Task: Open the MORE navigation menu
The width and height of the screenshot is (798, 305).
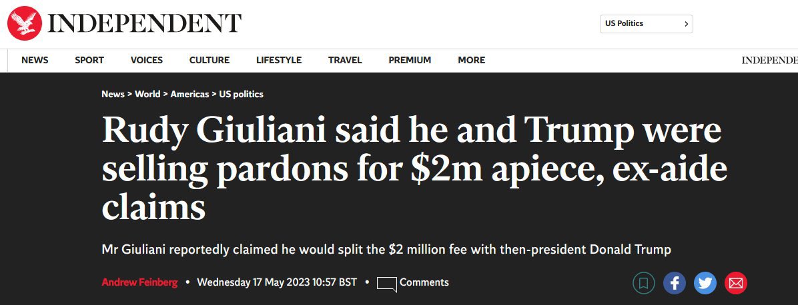Action: point(471,60)
